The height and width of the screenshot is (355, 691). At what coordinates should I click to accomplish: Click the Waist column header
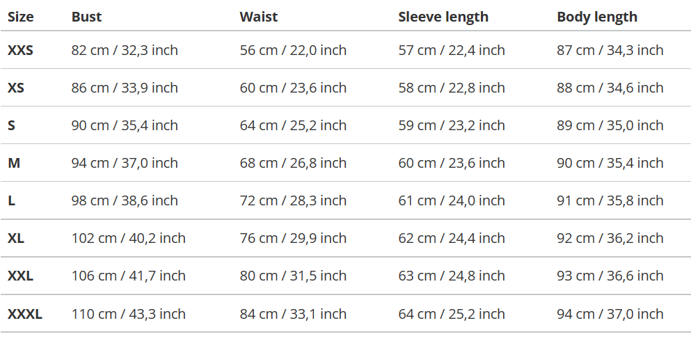click(x=258, y=17)
